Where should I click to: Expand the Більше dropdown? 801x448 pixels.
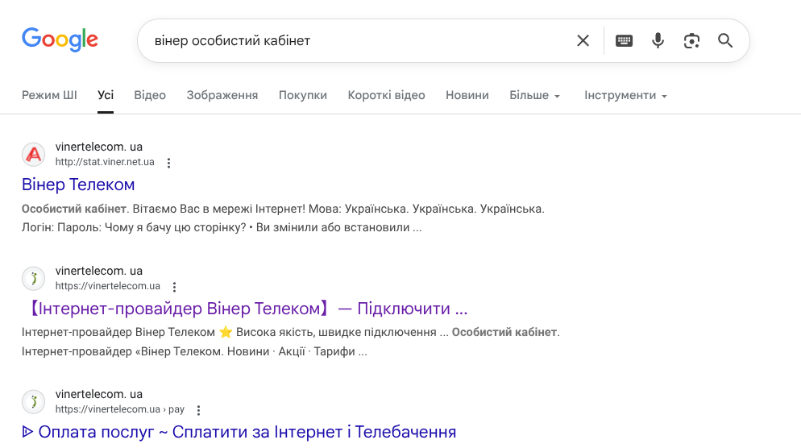pos(535,96)
